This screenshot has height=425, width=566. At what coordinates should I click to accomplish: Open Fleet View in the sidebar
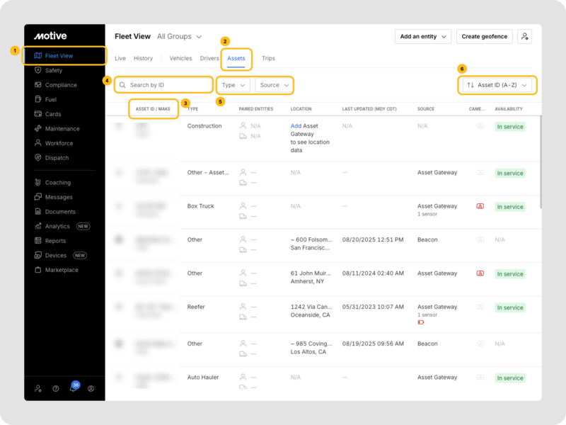point(64,56)
